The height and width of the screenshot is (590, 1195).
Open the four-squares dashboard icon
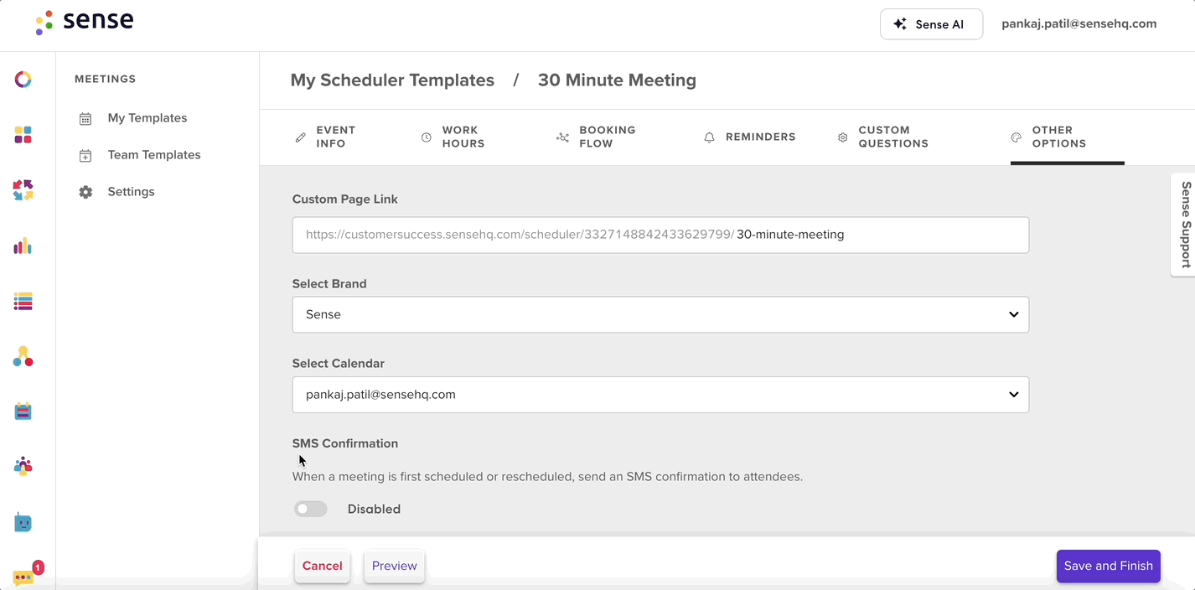tap(23, 135)
